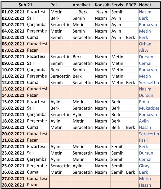This screenshot has width=161, height=189.
Task: Select the Nöbet column header
Action: point(145,5)
